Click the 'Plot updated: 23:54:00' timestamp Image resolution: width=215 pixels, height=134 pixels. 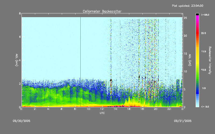pyautogui.click(x=188, y=6)
